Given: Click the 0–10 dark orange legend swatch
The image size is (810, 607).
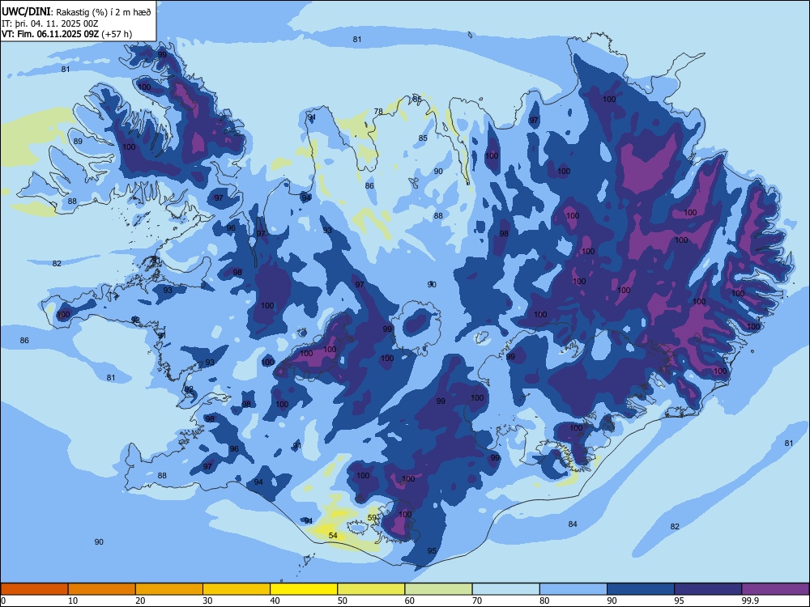Looking at the screenshot, I should point(34,589).
